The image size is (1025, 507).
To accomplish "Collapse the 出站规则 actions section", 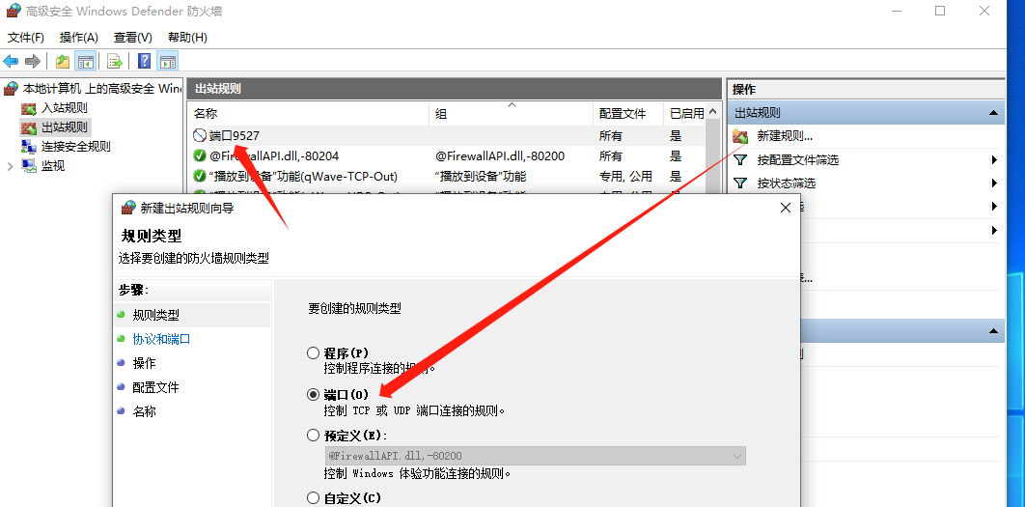I will [993, 113].
